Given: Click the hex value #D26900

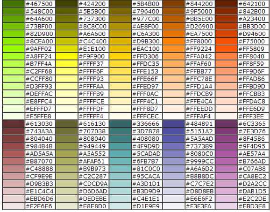Looking at the screenshot, I should point(199,26).
